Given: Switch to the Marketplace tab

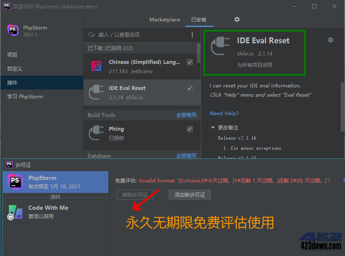Looking at the screenshot, I should (164, 19).
